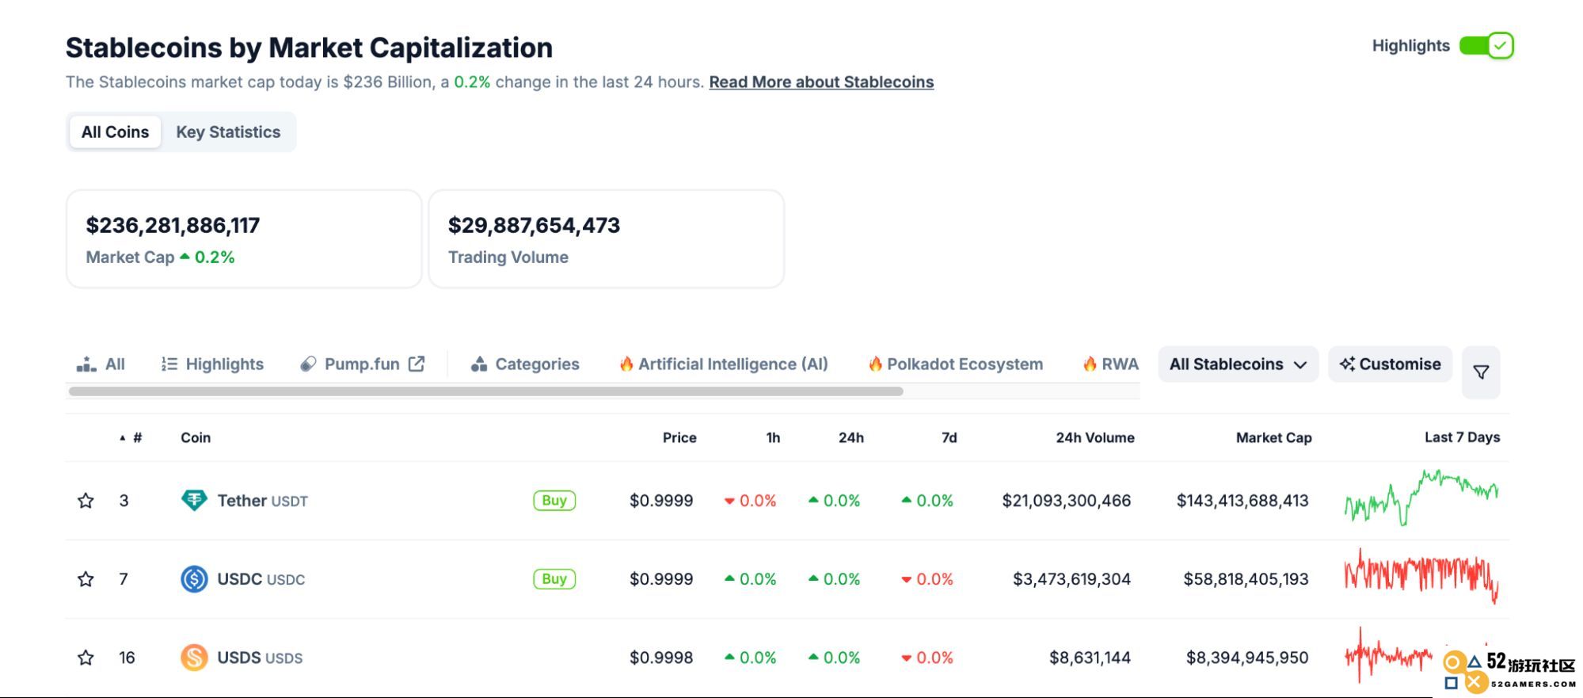This screenshot has height=698, width=1583.
Task: Toggle the Highlights switch off
Action: click(1486, 46)
